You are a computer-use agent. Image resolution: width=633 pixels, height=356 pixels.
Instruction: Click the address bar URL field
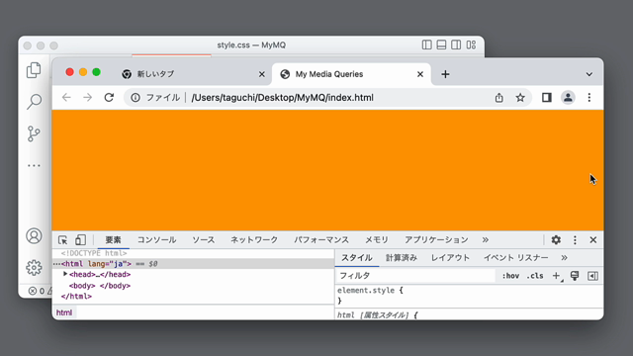point(327,97)
